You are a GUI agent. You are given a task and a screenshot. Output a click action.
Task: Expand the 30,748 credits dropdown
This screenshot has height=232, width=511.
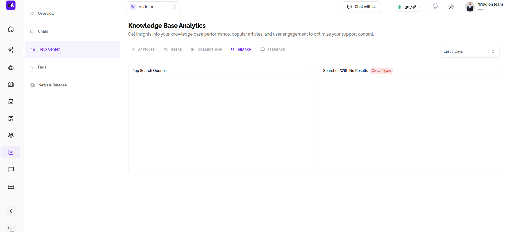point(409,7)
